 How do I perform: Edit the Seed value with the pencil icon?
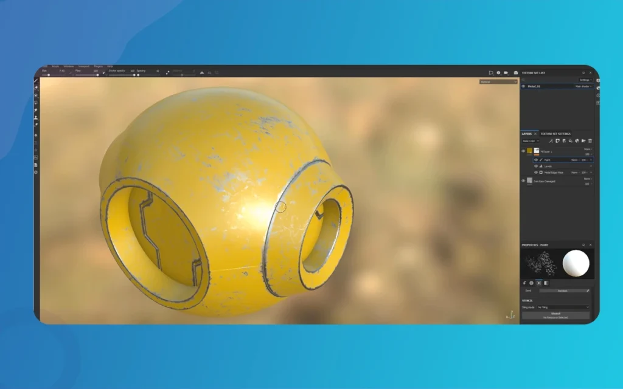click(x=588, y=291)
